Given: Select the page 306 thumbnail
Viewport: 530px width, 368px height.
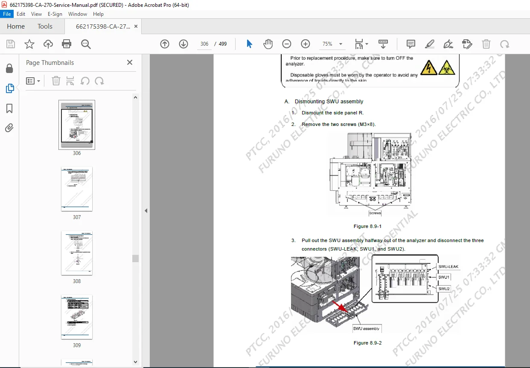Looking at the screenshot, I should pyautogui.click(x=77, y=125).
